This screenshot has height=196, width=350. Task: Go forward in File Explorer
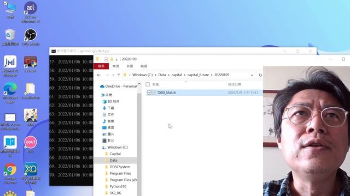tap(107, 75)
